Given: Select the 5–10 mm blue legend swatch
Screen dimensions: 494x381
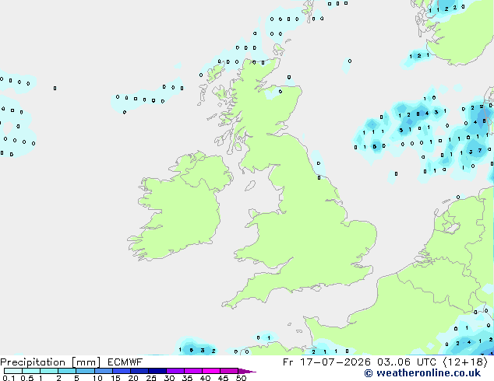Looking at the screenshot, I should tap(86, 371).
